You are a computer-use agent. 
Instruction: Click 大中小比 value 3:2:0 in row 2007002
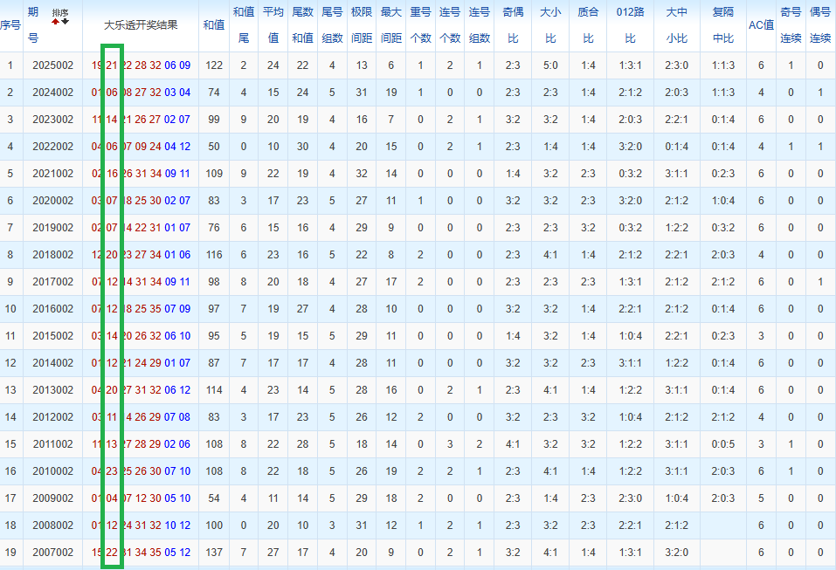coord(677,553)
